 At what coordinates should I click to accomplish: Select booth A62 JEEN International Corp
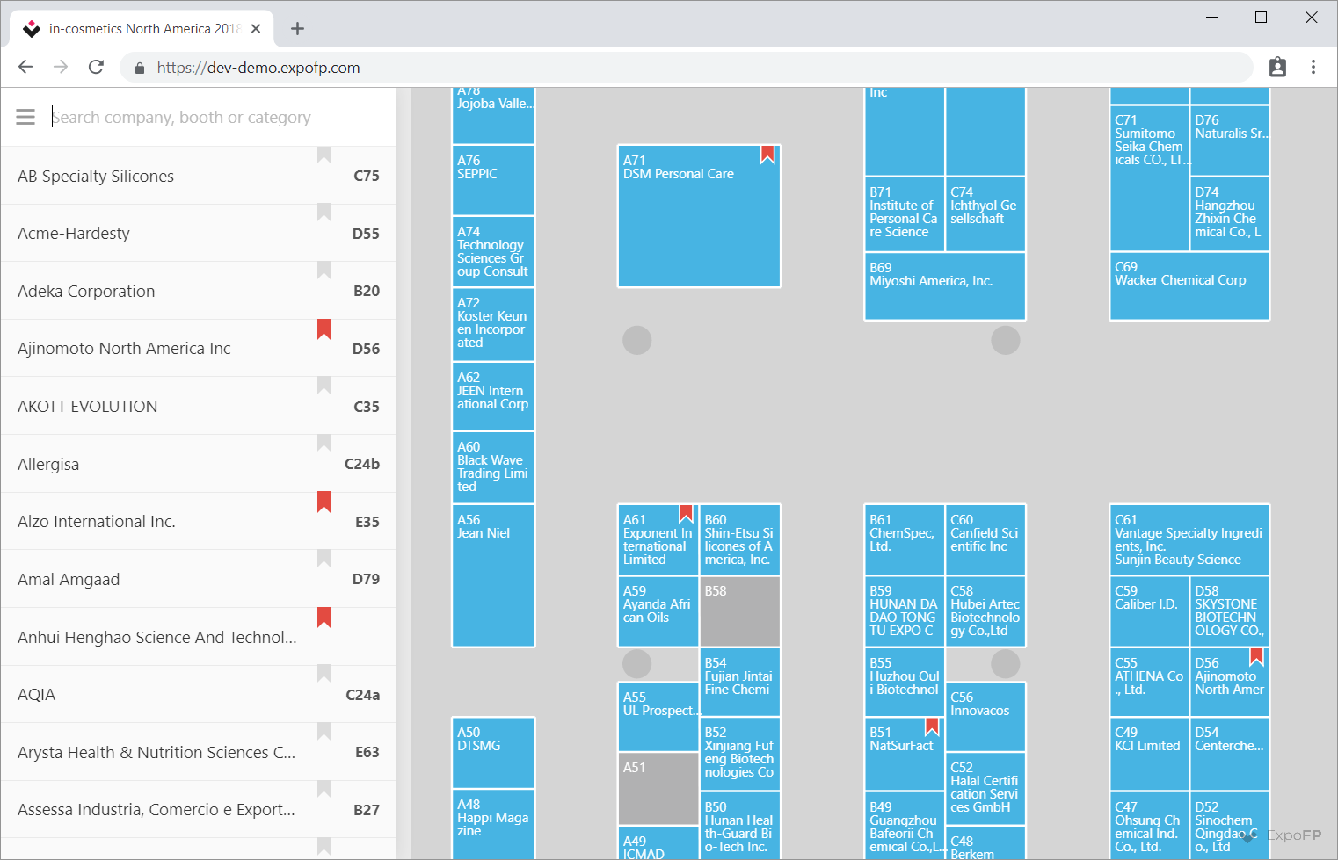click(x=493, y=397)
